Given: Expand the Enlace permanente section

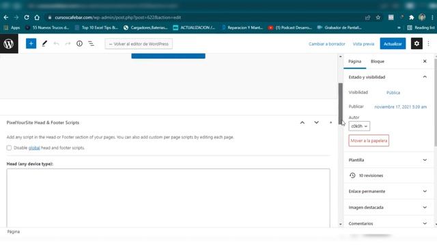Looking at the screenshot, I should pos(388,191).
